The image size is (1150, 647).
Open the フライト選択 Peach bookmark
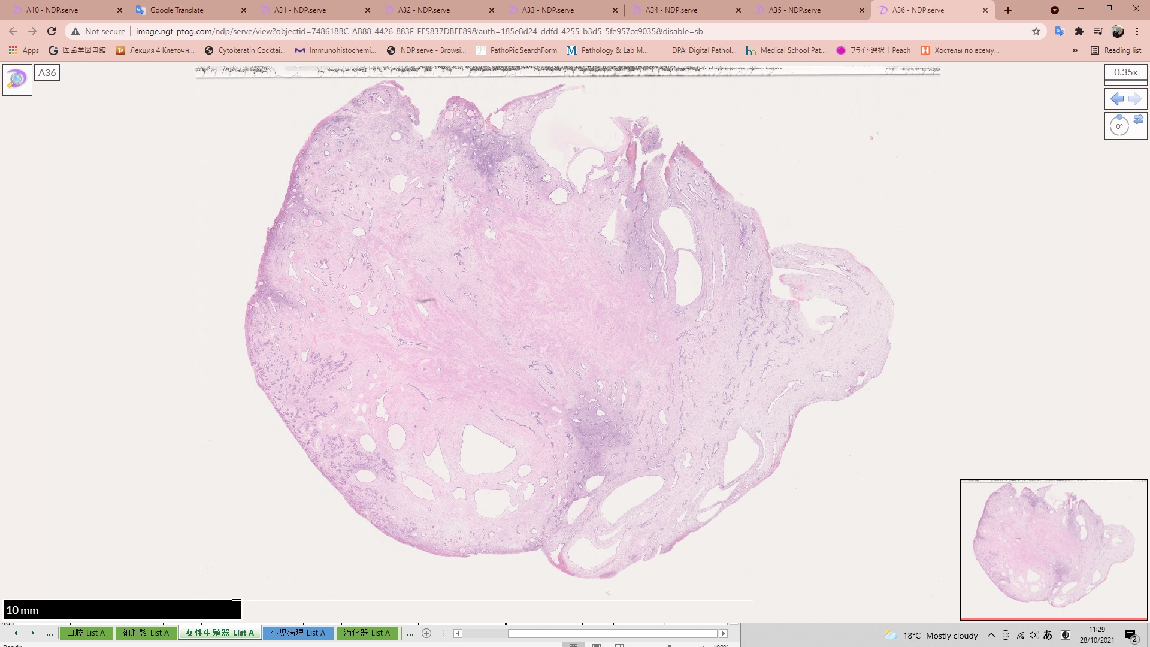[873, 50]
